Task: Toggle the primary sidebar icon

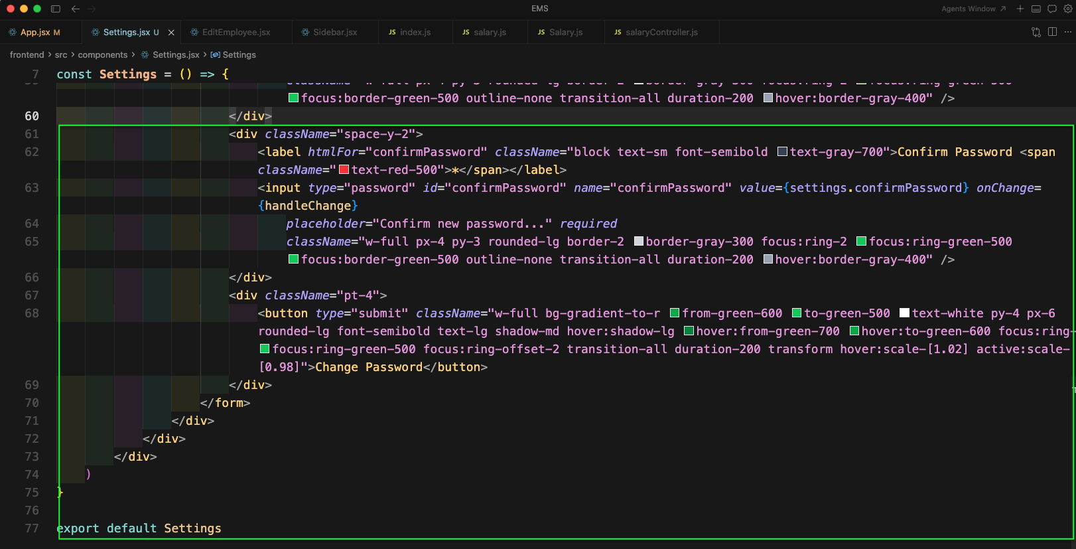Action: click(x=56, y=9)
